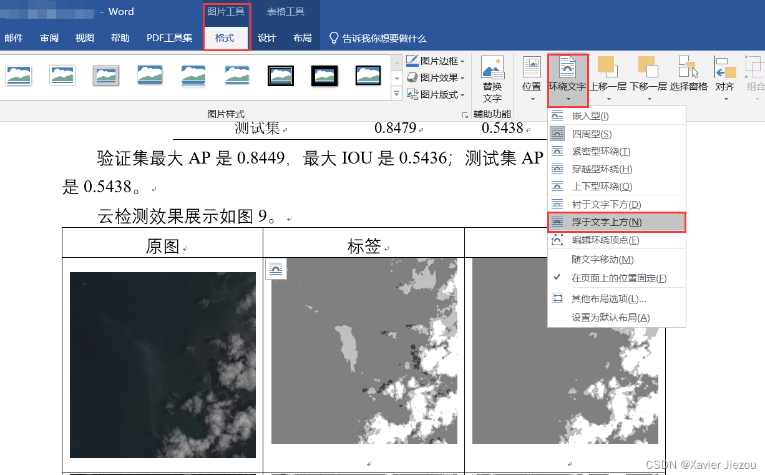Click 上移一层 bring forward icon
This screenshot has height=475, width=765.
[607, 67]
